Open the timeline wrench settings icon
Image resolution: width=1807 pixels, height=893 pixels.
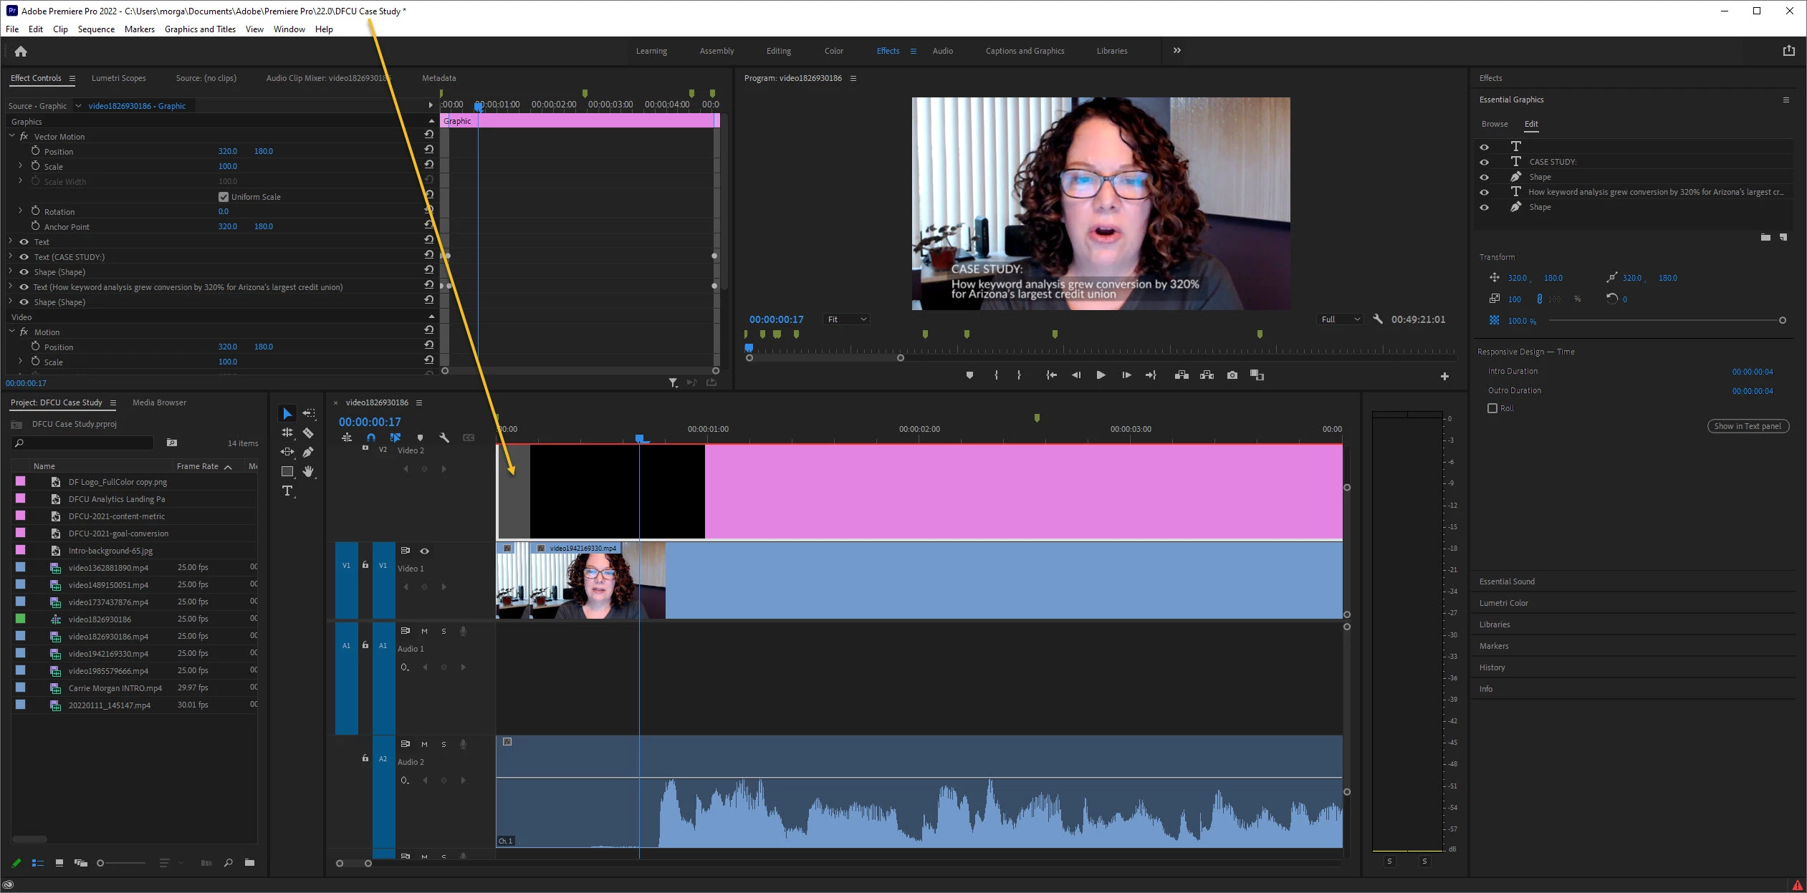(x=444, y=438)
